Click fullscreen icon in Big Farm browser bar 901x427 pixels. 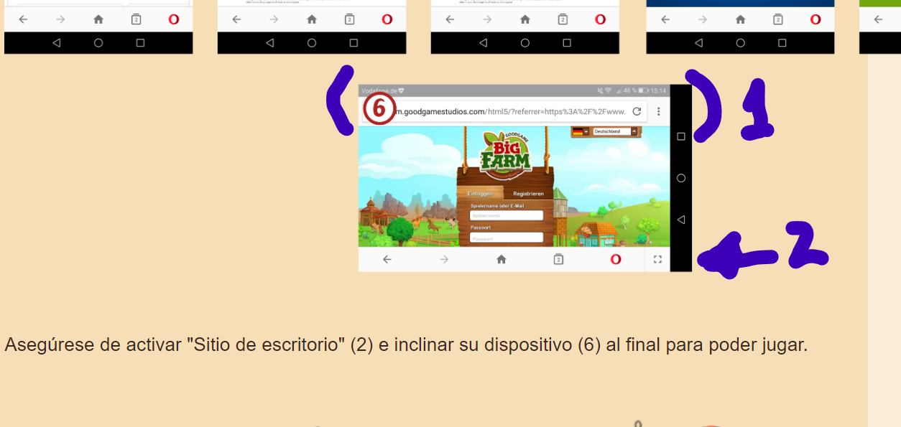[658, 260]
